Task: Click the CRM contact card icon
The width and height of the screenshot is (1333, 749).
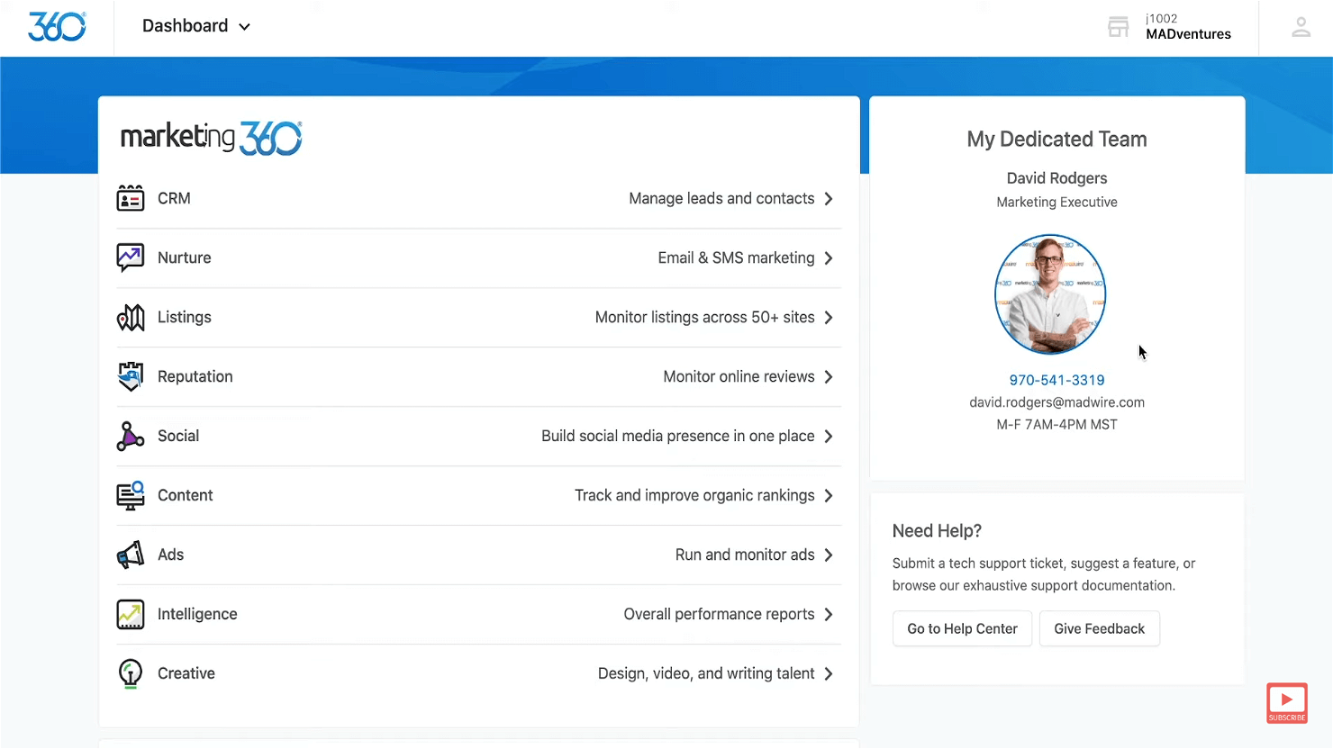Action: pos(131,198)
